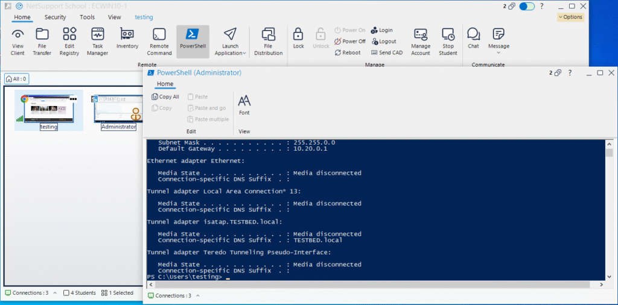Click the PowerShell prompt line

(x=188, y=277)
